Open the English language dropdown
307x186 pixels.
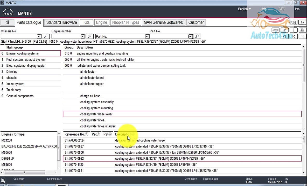tap(244, 9)
